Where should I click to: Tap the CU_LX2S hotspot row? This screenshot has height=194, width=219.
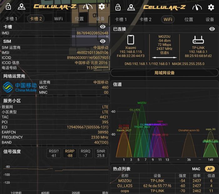pyautogui.click(x=165, y=186)
